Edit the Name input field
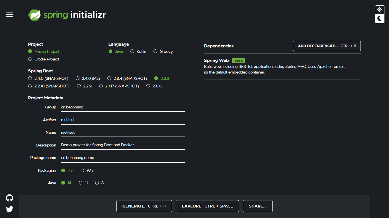Viewport: 389px width, 218px height. point(123,133)
